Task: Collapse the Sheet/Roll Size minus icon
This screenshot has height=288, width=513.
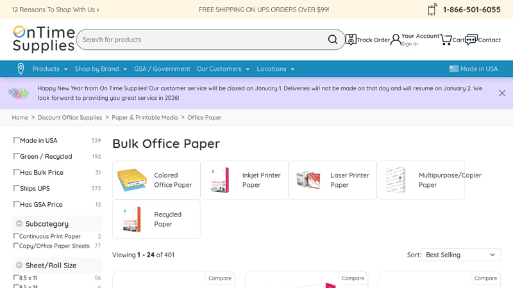Action: click(19, 265)
